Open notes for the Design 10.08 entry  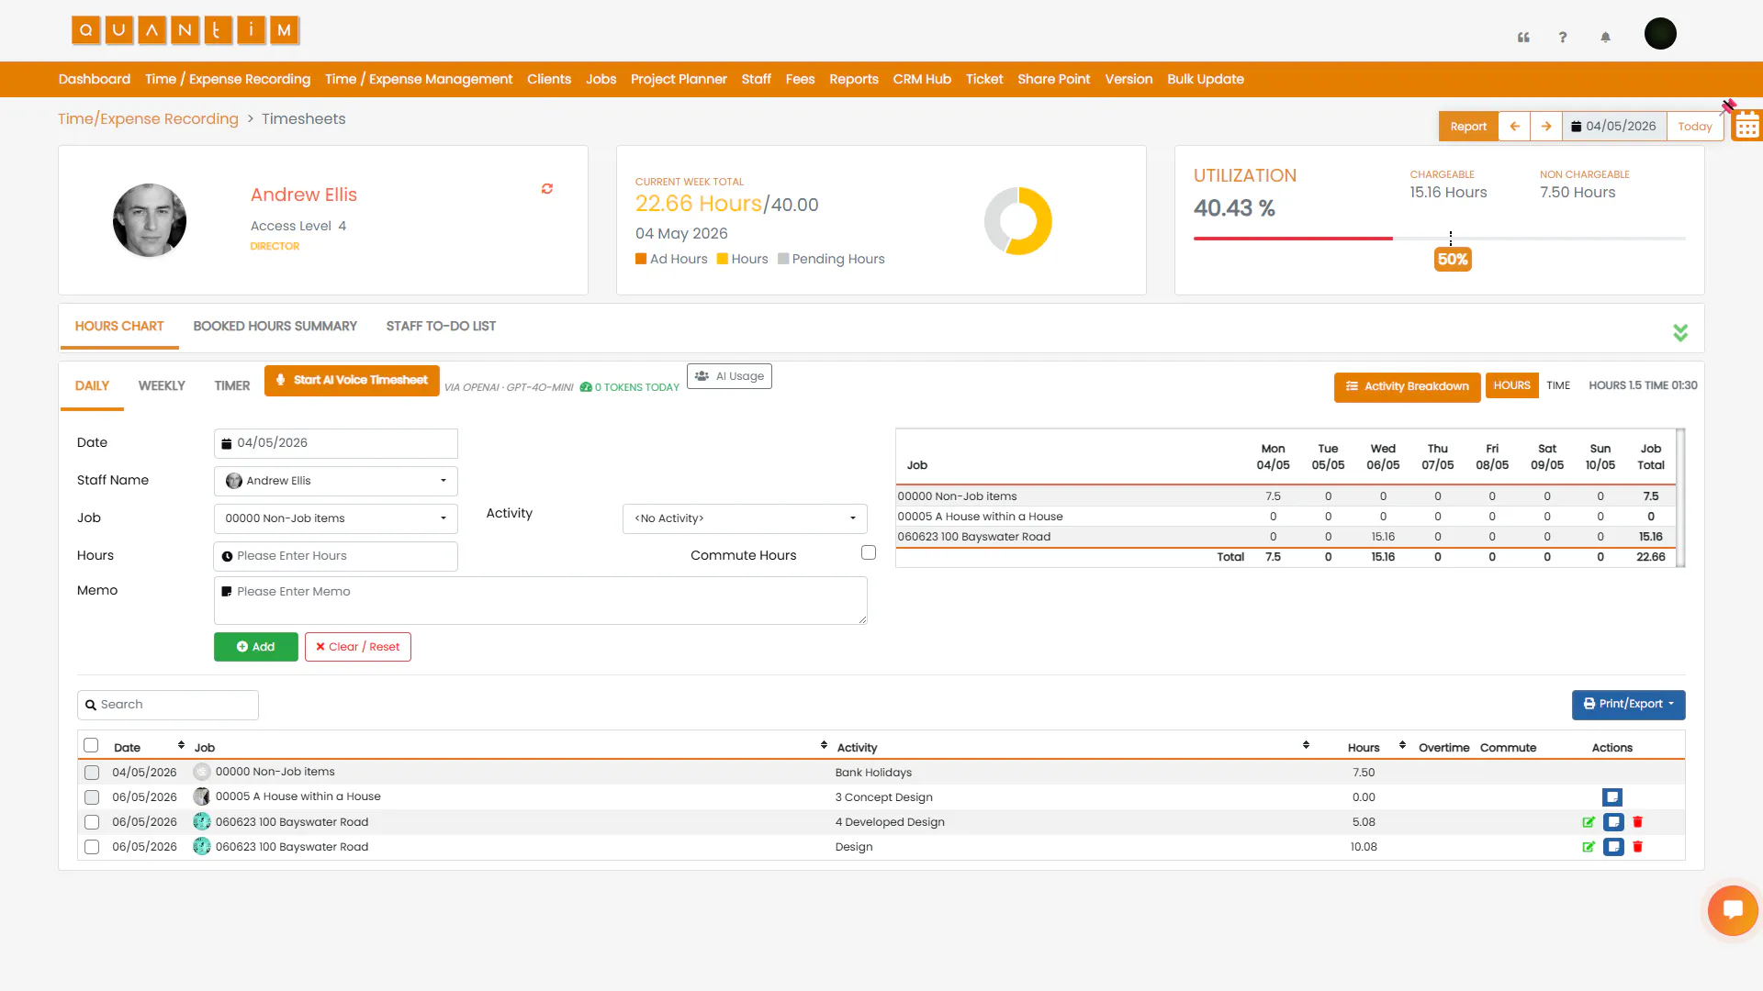coord(1613,847)
